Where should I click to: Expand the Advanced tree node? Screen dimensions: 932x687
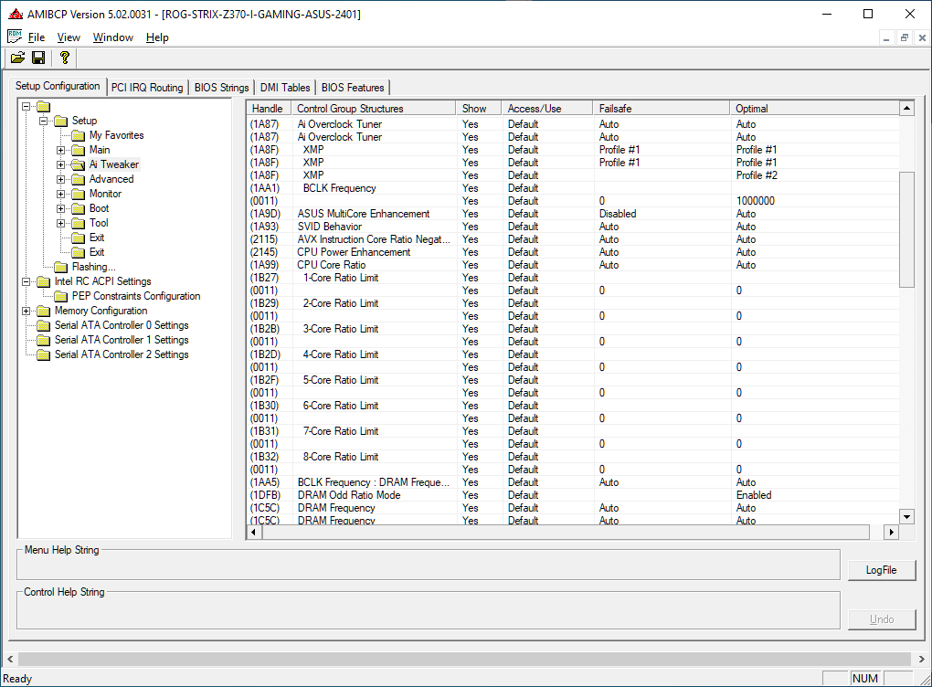click(60, 179)
